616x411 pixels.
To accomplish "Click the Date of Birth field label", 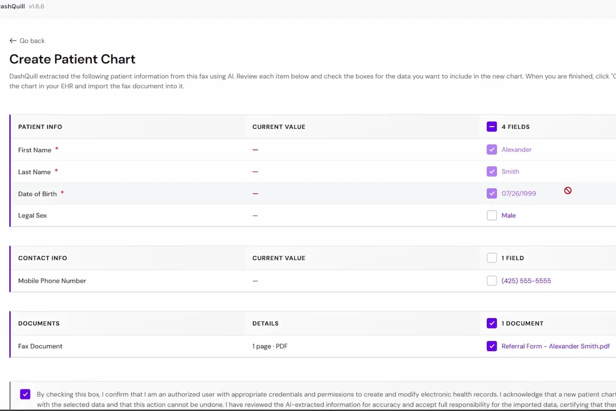I will click(37, 194).
